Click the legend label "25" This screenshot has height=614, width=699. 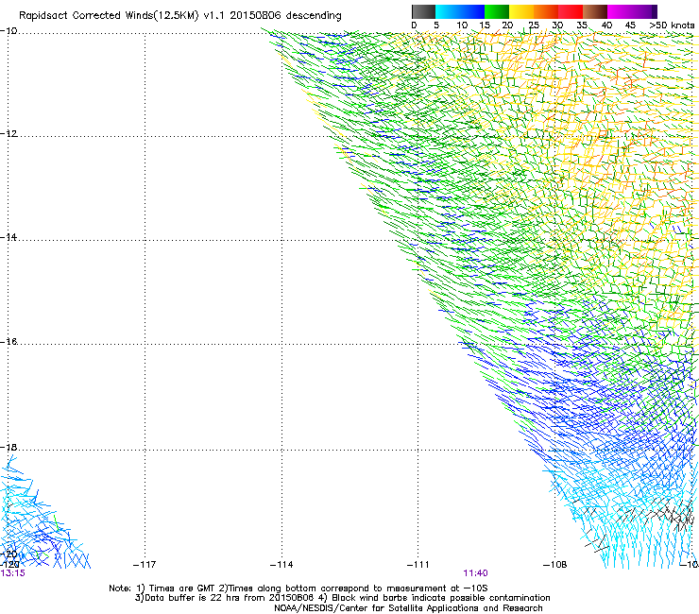pyautogui.click(x=534, y=26)
